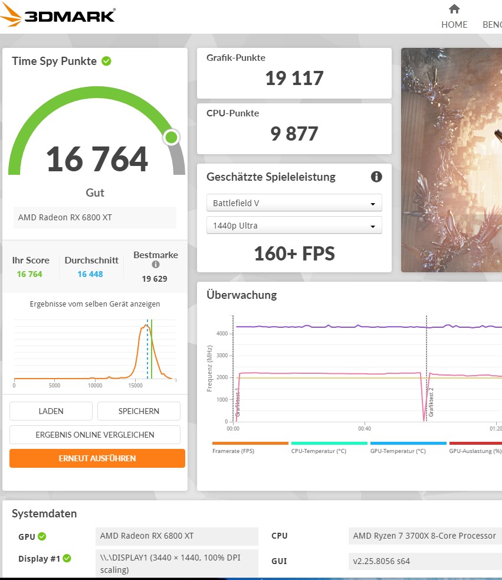
Task: Click ERGEBNIS ONLINE VERGLEICHEN button
Action: point(95,435)
